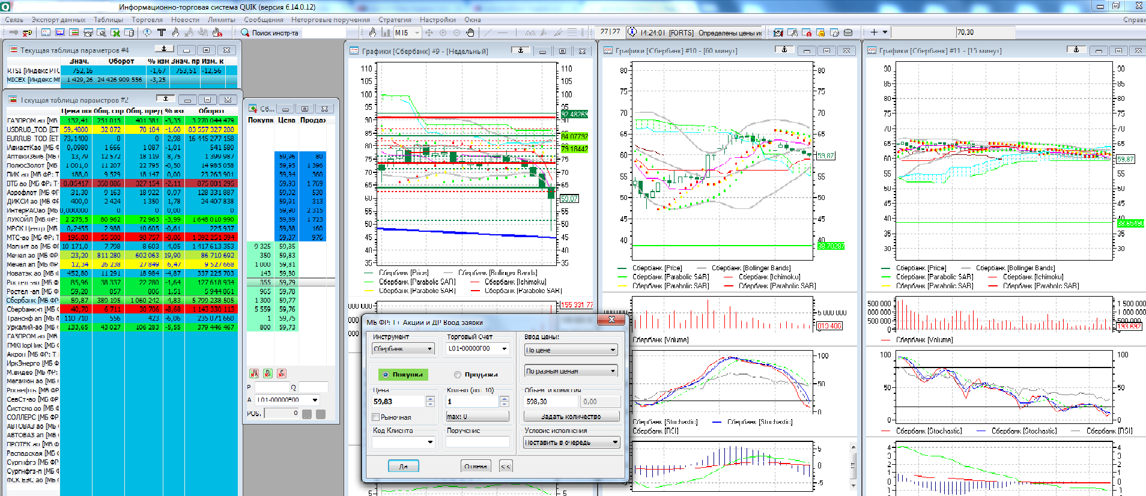The width and height of the screenshot is (1146, 496).
Task: Open the Код Клиента dropdown
Action: [403, 442]
